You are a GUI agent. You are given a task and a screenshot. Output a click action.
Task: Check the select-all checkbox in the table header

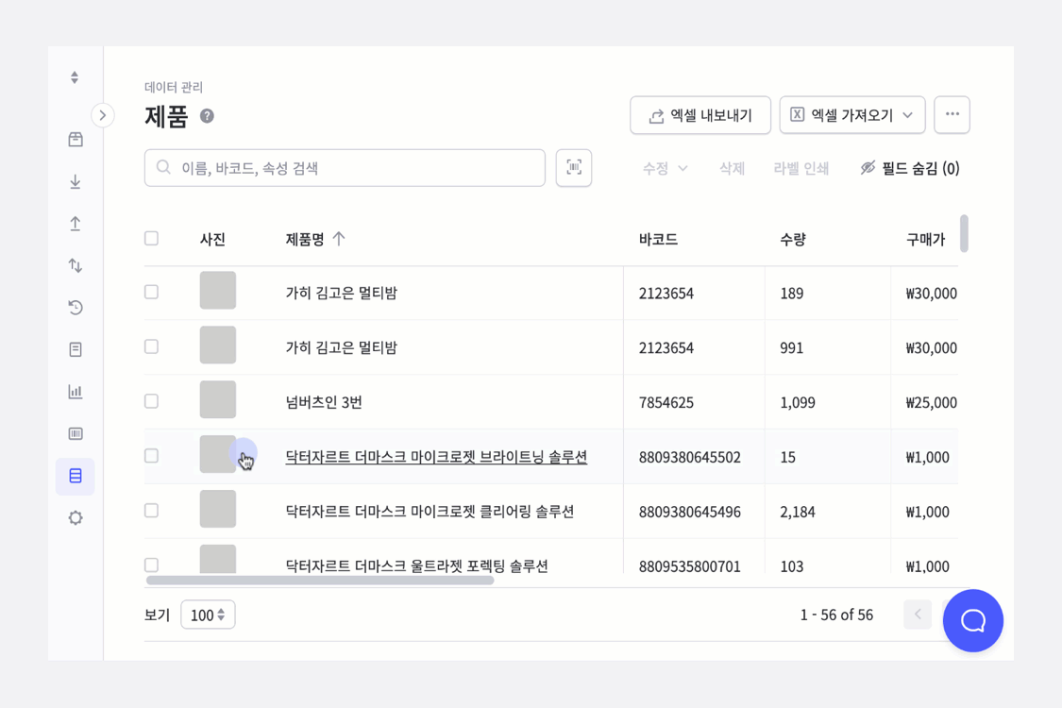[151, 239]
